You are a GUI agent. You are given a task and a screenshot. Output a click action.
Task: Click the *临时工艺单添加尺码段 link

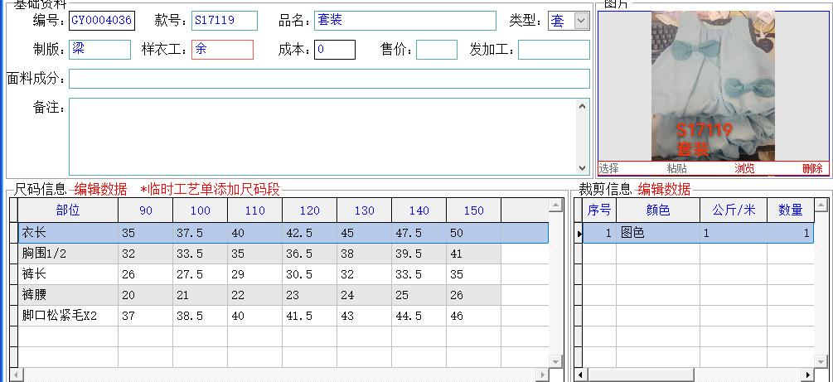pyautogui.click(x=210, y=189)
